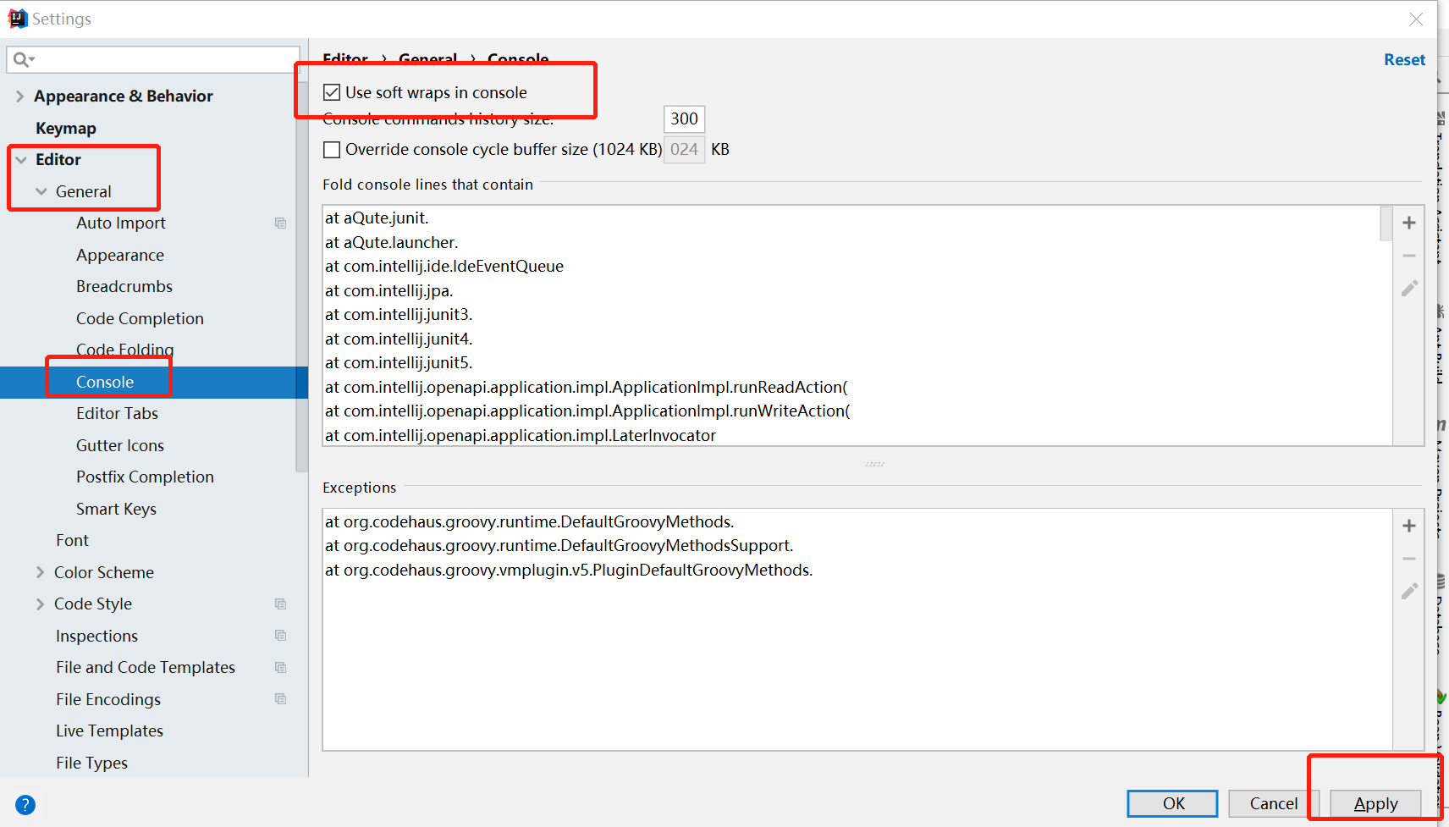This screenshot has height=827, width=1449.
Task: Expand the Code Style node
Action: pyautogui.click(x=40, y=604)
